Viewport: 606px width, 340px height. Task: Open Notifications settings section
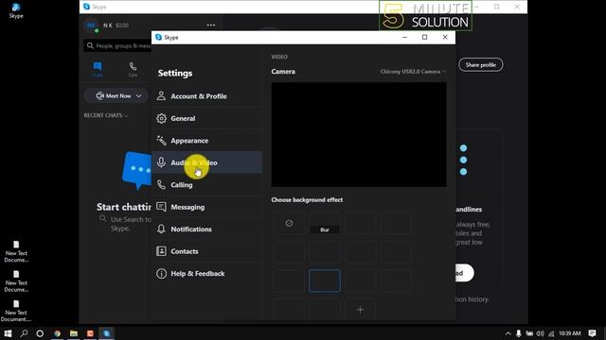click(206, 229)
